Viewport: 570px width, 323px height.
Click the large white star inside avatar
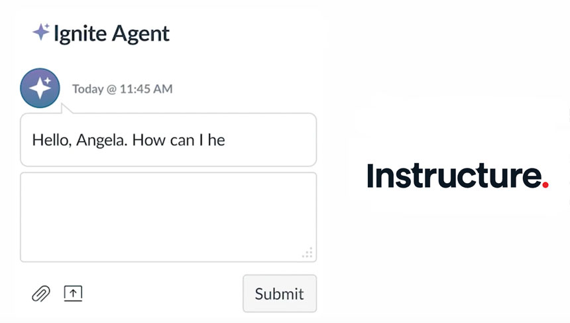pyautogui.click(x=39, y=89)
